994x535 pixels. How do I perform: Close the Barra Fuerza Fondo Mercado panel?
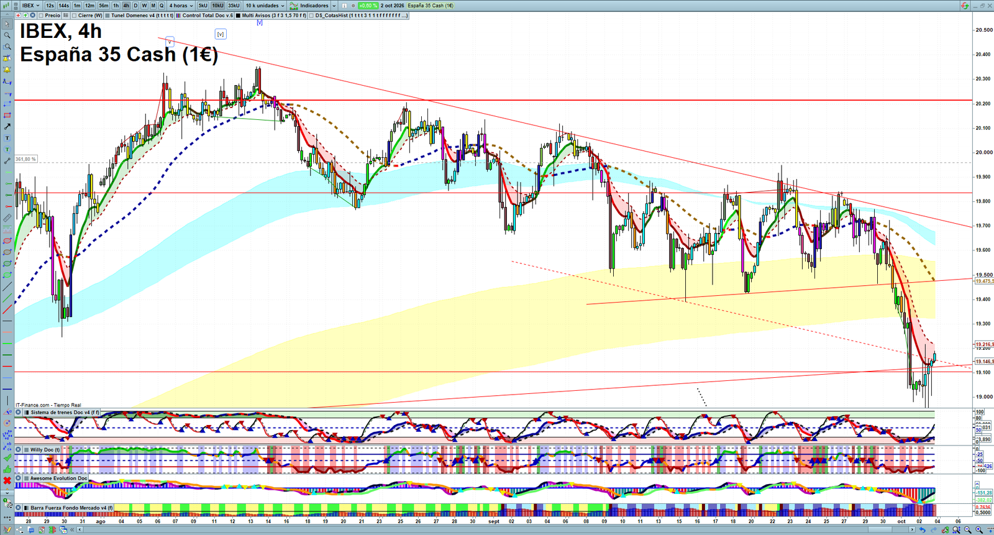pyautogui.click(x=18, y=507)
